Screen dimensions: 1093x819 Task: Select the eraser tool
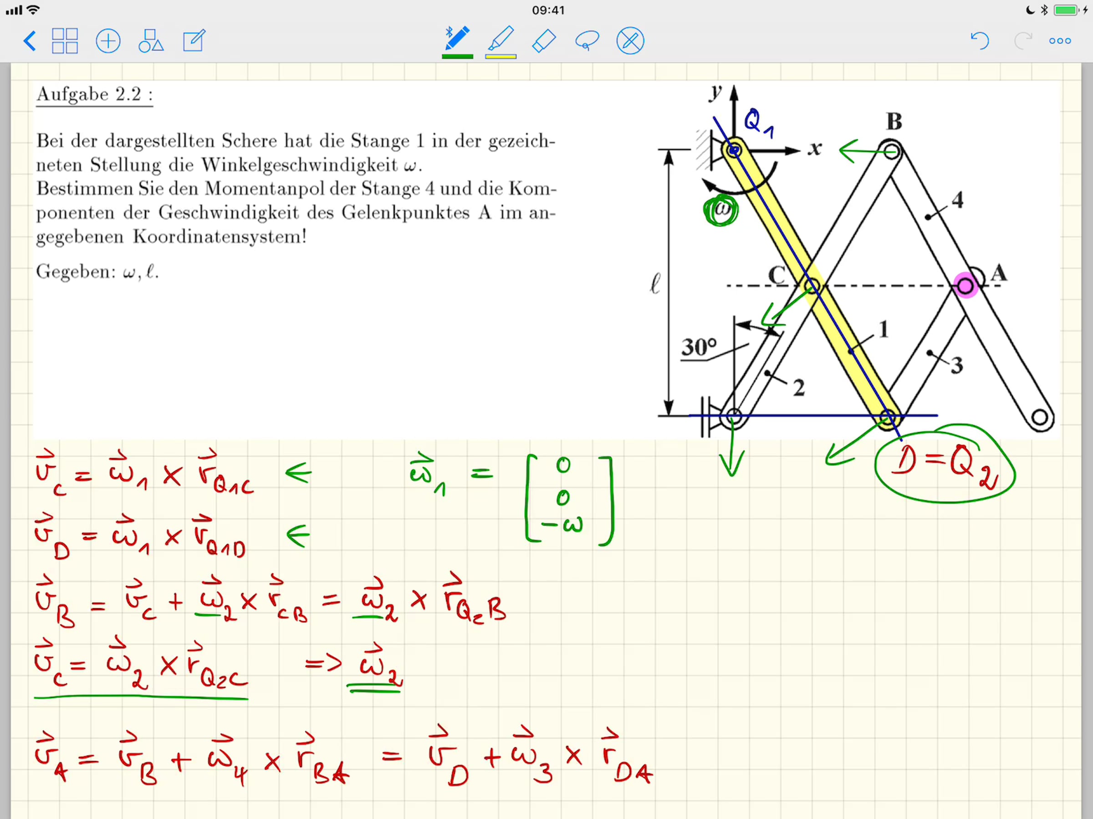[543, 41]
